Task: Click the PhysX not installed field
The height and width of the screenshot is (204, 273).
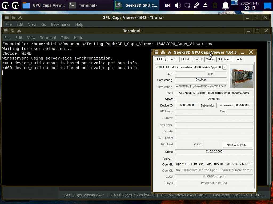Action: click(214, 183)
